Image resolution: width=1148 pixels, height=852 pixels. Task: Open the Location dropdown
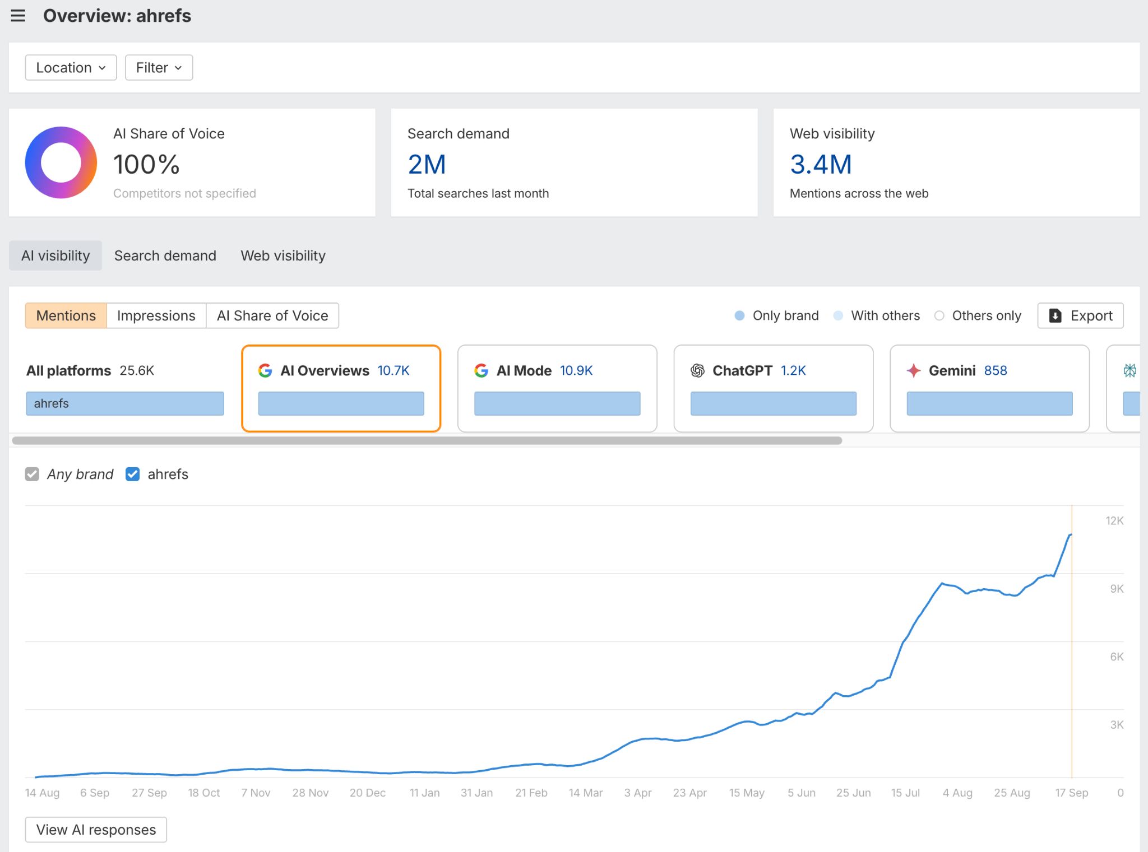point(70,67)
